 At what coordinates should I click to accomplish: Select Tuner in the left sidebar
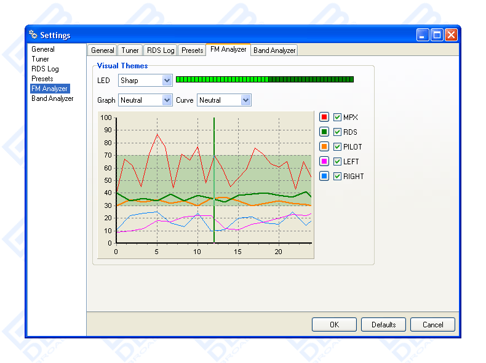coord(41,59)
